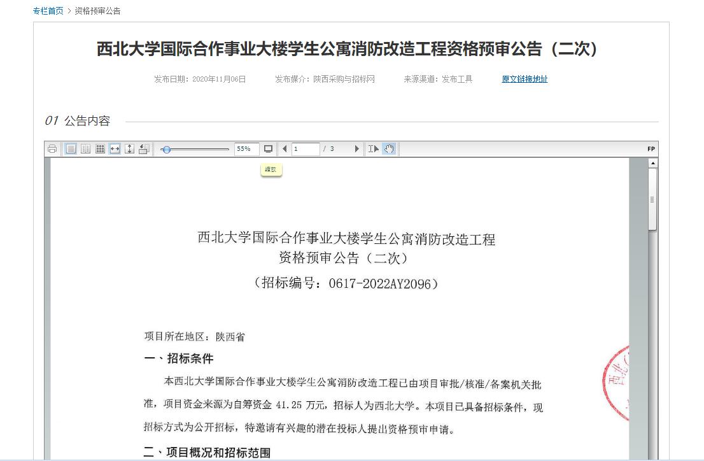Advance to the next page

(356, 149)
